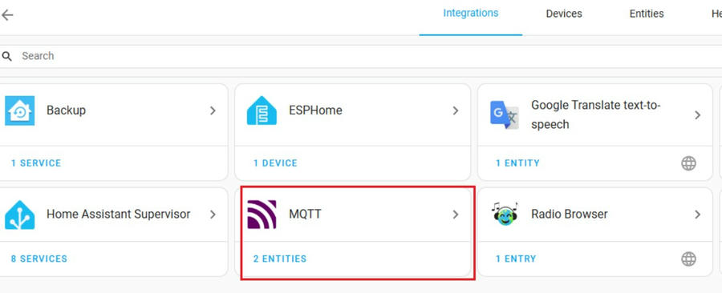
Task: Open the Backup integration icon
Action: point(20,110)
